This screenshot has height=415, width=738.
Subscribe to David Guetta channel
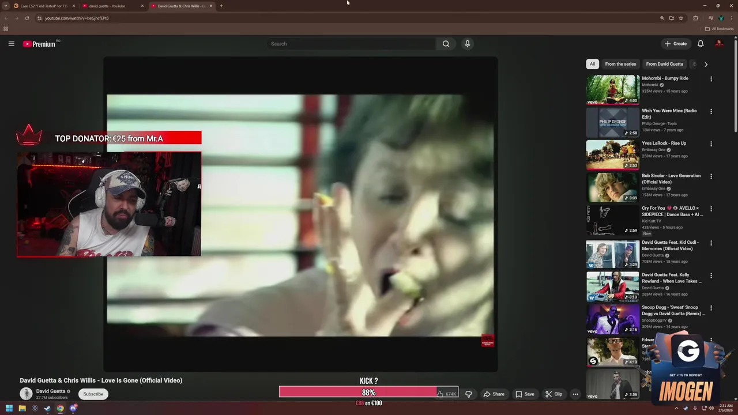tap(93, 394)
